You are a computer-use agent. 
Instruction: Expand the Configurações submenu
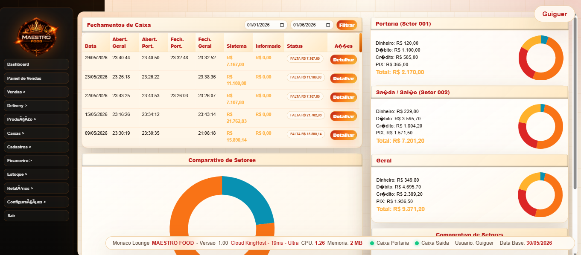click(x=36, y=202)
